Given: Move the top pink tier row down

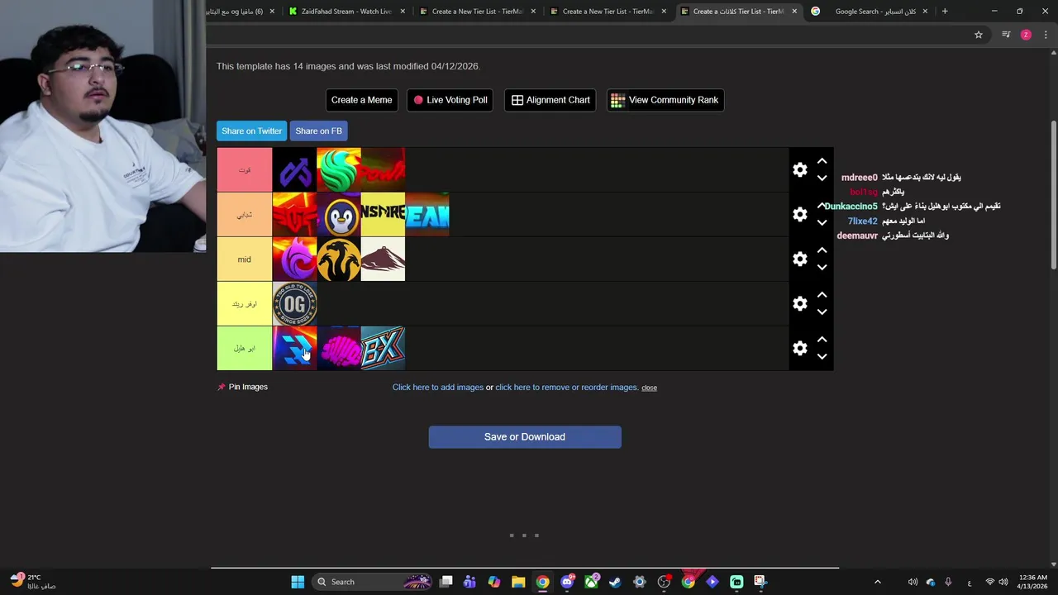Looking at the screenshot, I should click(x=822, y=178).
